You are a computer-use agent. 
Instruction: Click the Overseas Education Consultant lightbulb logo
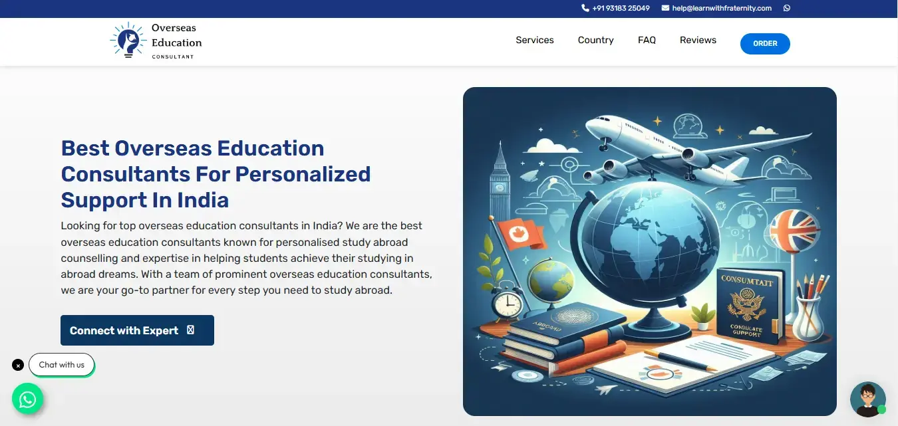coord(128,41)
